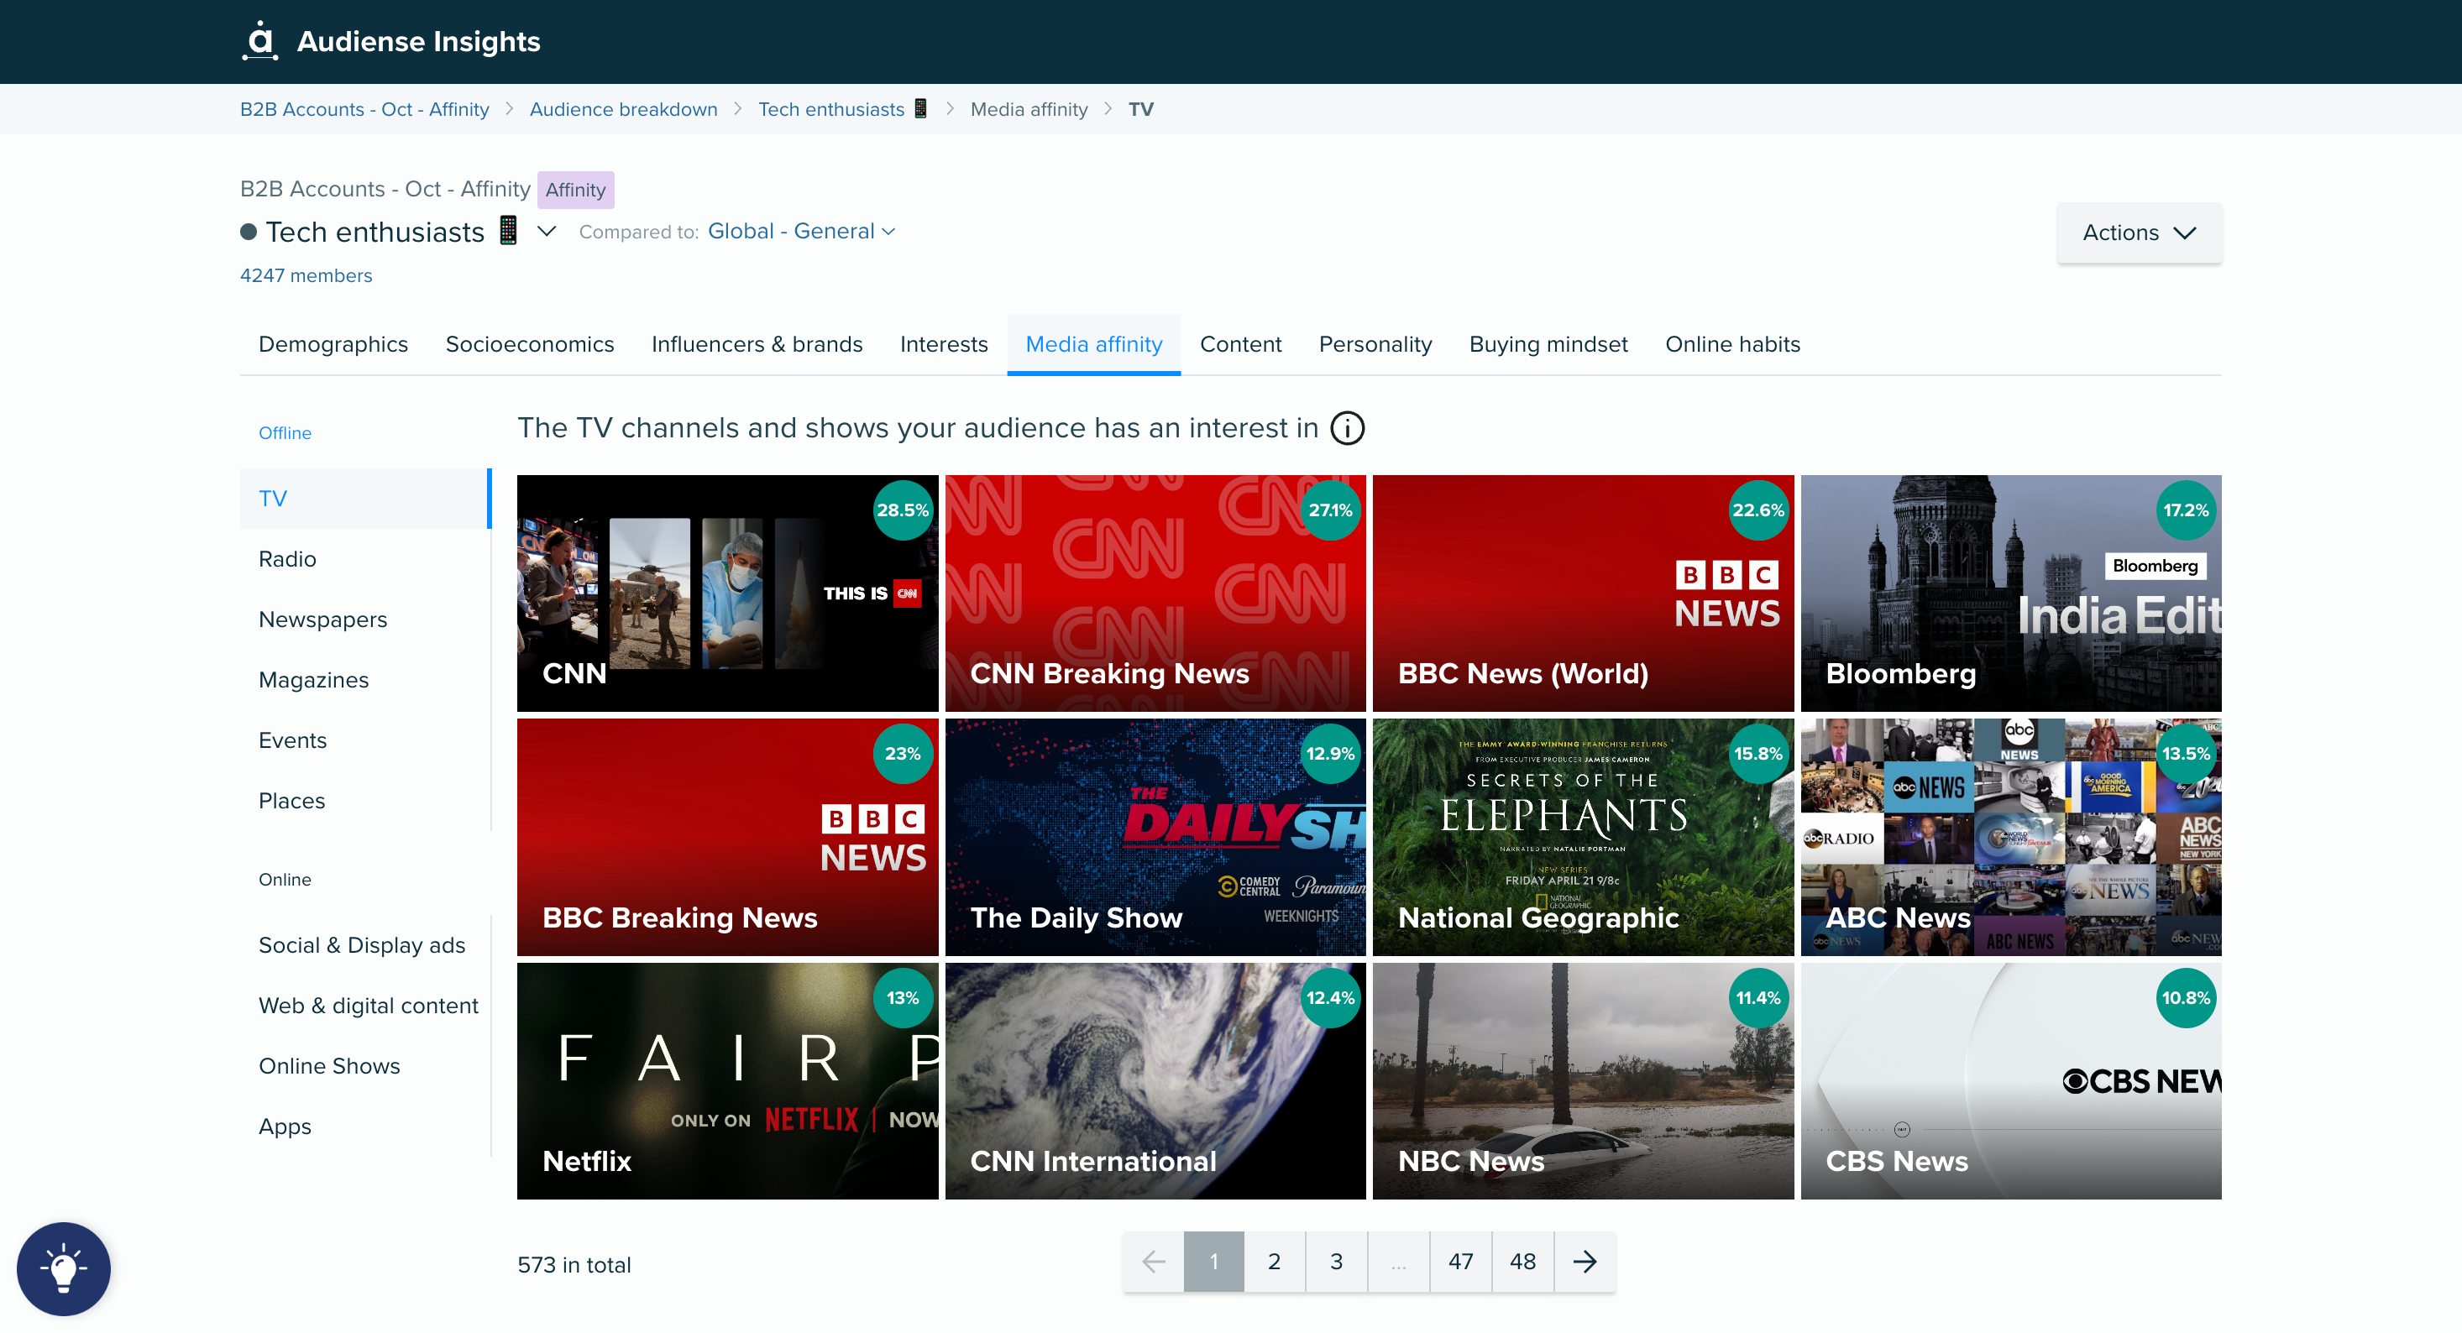Viewport: 2462px width, 1333px height.
Task: Click the Audiense Insights logo icon
Action: [x=259, y=41]
